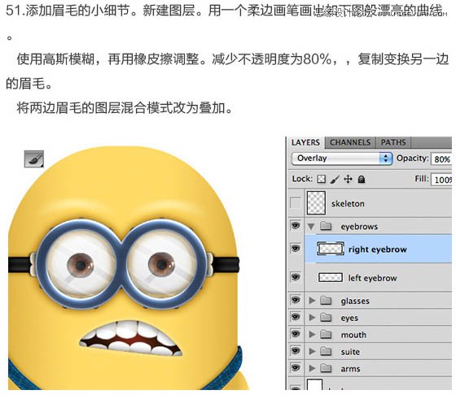The width and height of the screenshot is (456, 399).
Task: Toggle visibility of the arms group
Action: pyautogui.click(x=296, y=368)
